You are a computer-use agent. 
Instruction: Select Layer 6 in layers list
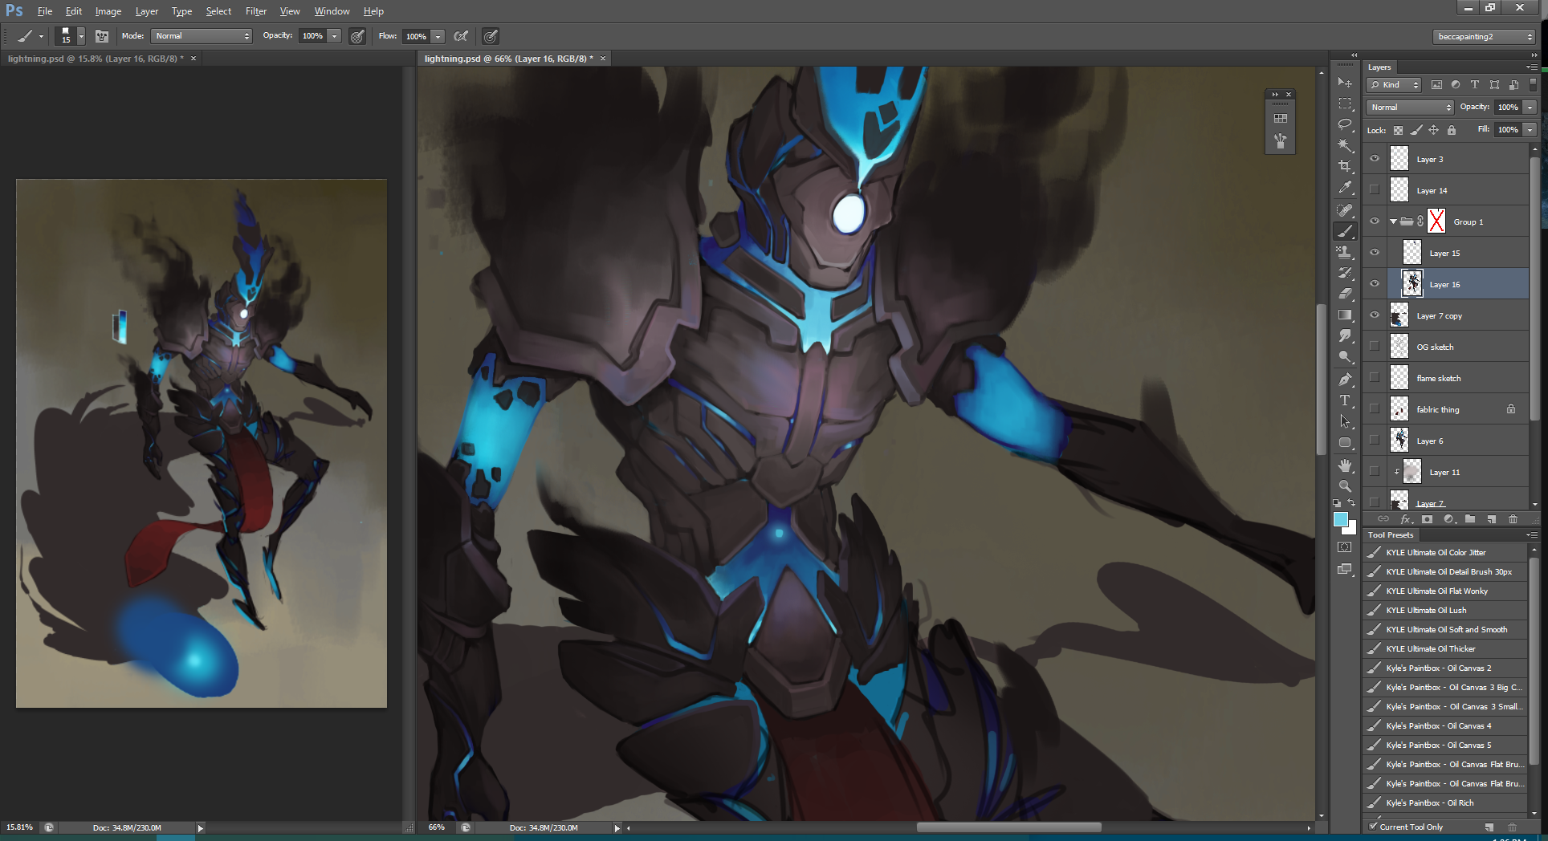[1446, 441]
